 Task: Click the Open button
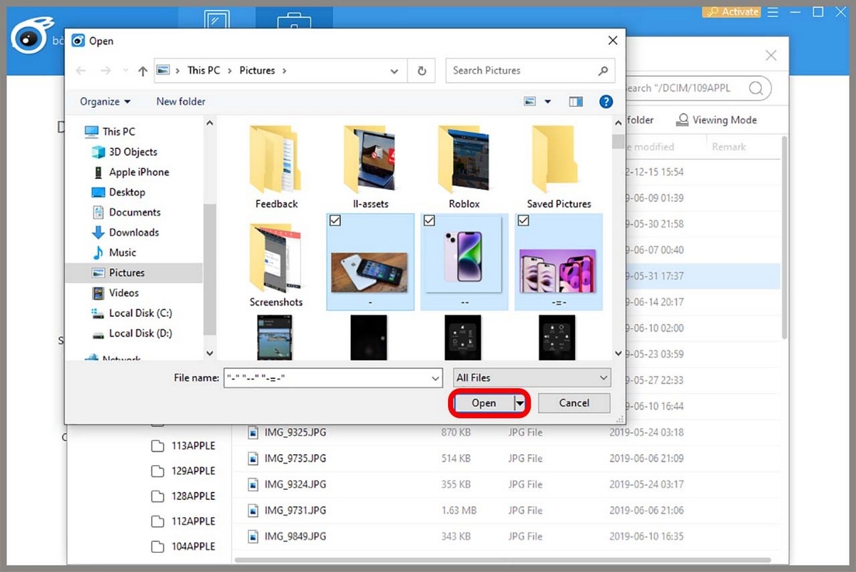(x=486, y=402)
